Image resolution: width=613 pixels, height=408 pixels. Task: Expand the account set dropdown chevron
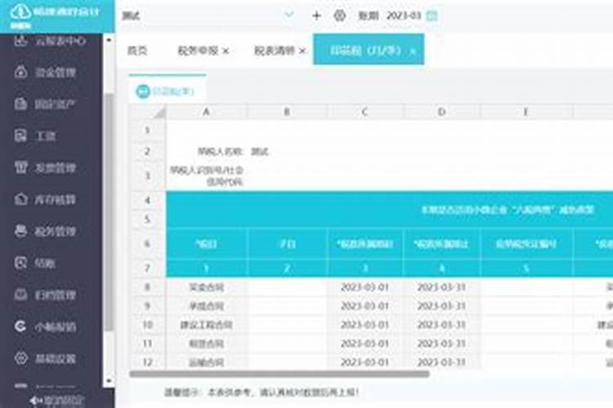point(289,16)
